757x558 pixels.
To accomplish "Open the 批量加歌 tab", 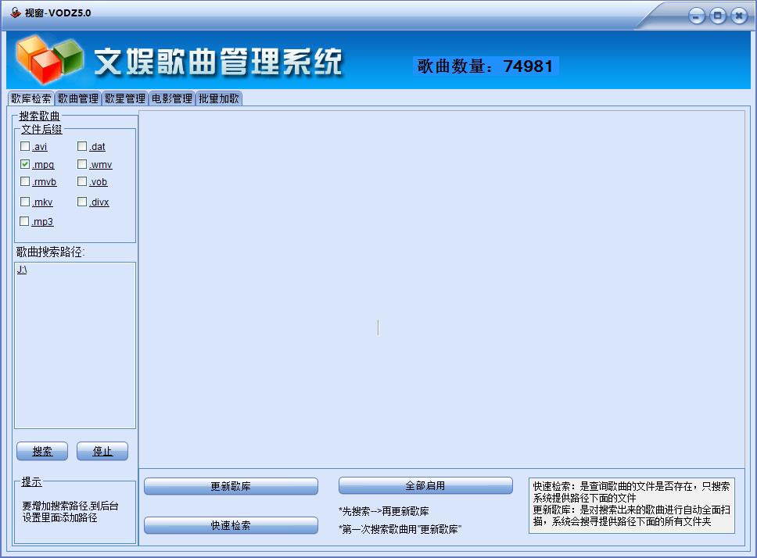I will pyautogui.click(x=219, y=98).
